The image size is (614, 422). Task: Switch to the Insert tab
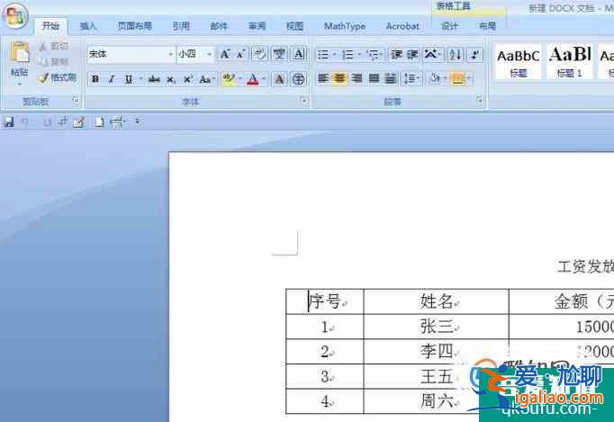88,26
